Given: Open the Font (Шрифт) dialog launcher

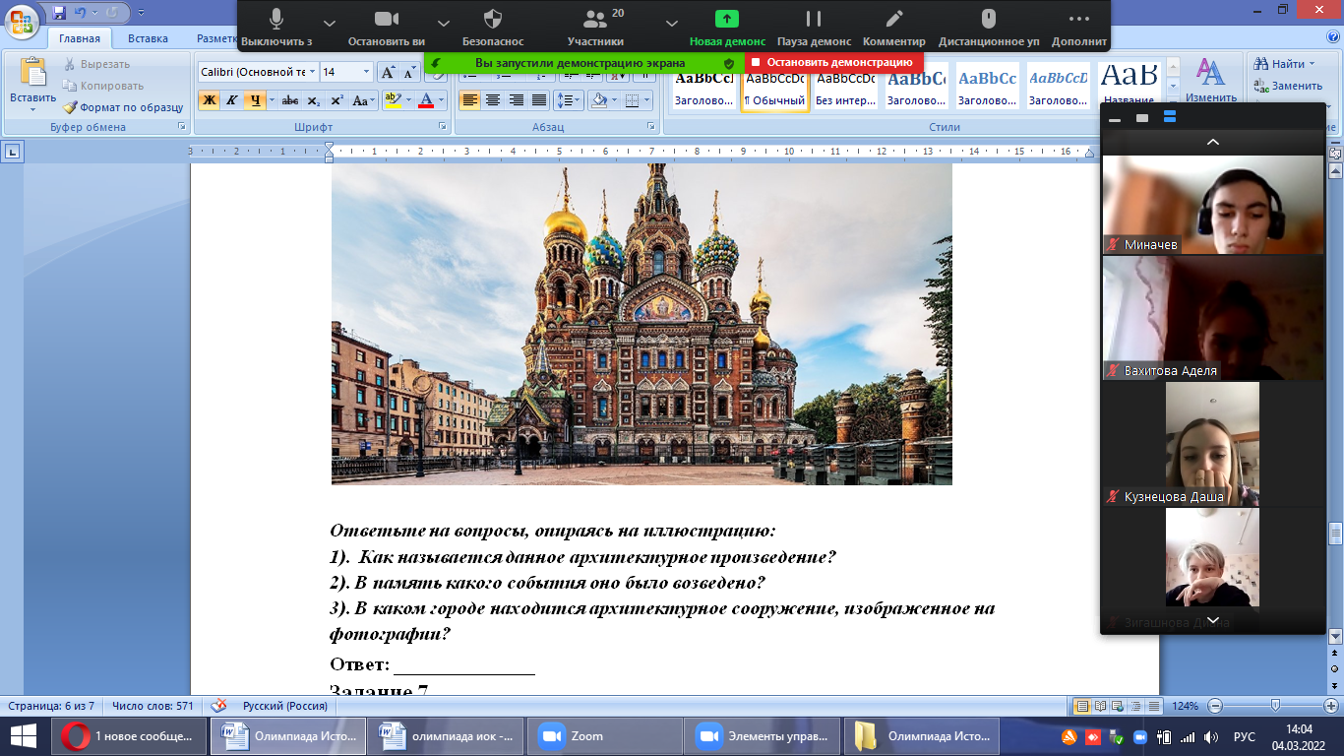Looking at the screenshot, I should point(444,127).
